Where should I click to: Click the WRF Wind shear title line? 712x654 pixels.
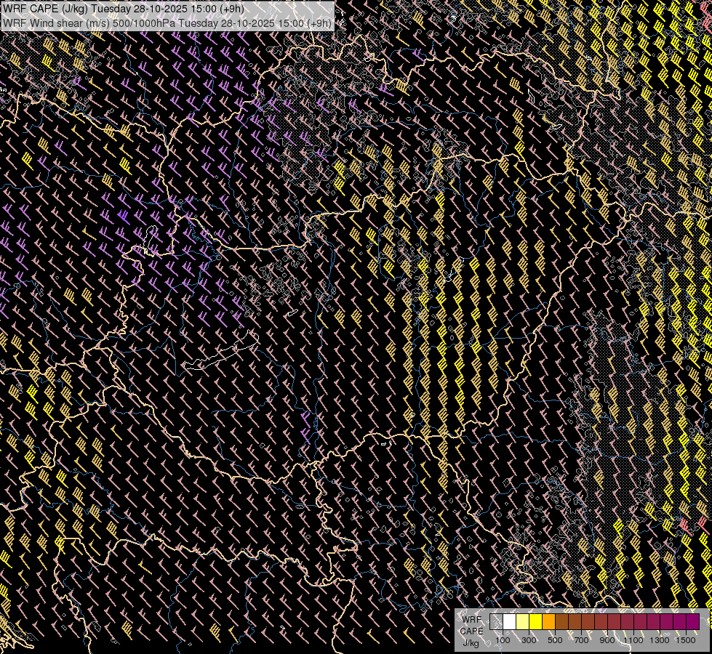(x=167, y=23)
